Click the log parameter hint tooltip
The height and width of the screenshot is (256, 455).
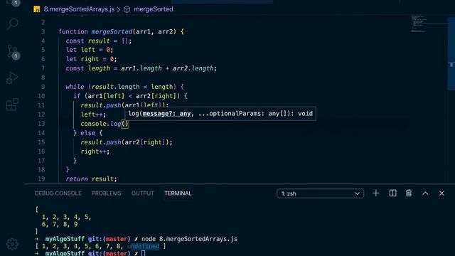coord(220,114)
